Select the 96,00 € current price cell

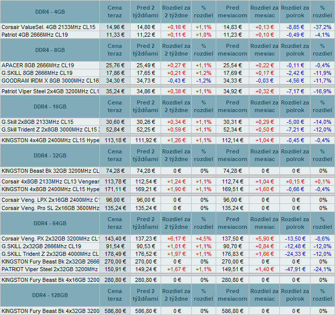click(115, 200)
